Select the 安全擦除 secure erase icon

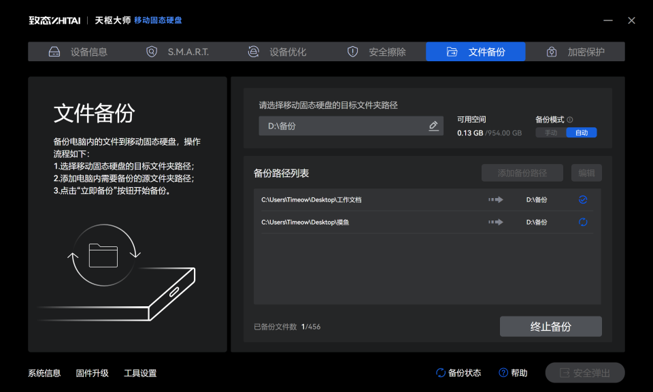[x=352, y=51]
